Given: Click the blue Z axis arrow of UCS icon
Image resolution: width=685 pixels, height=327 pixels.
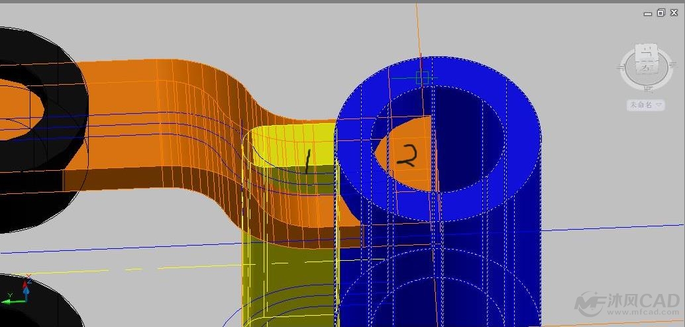Looking at the screenshot, I should [x=26, y=285].
